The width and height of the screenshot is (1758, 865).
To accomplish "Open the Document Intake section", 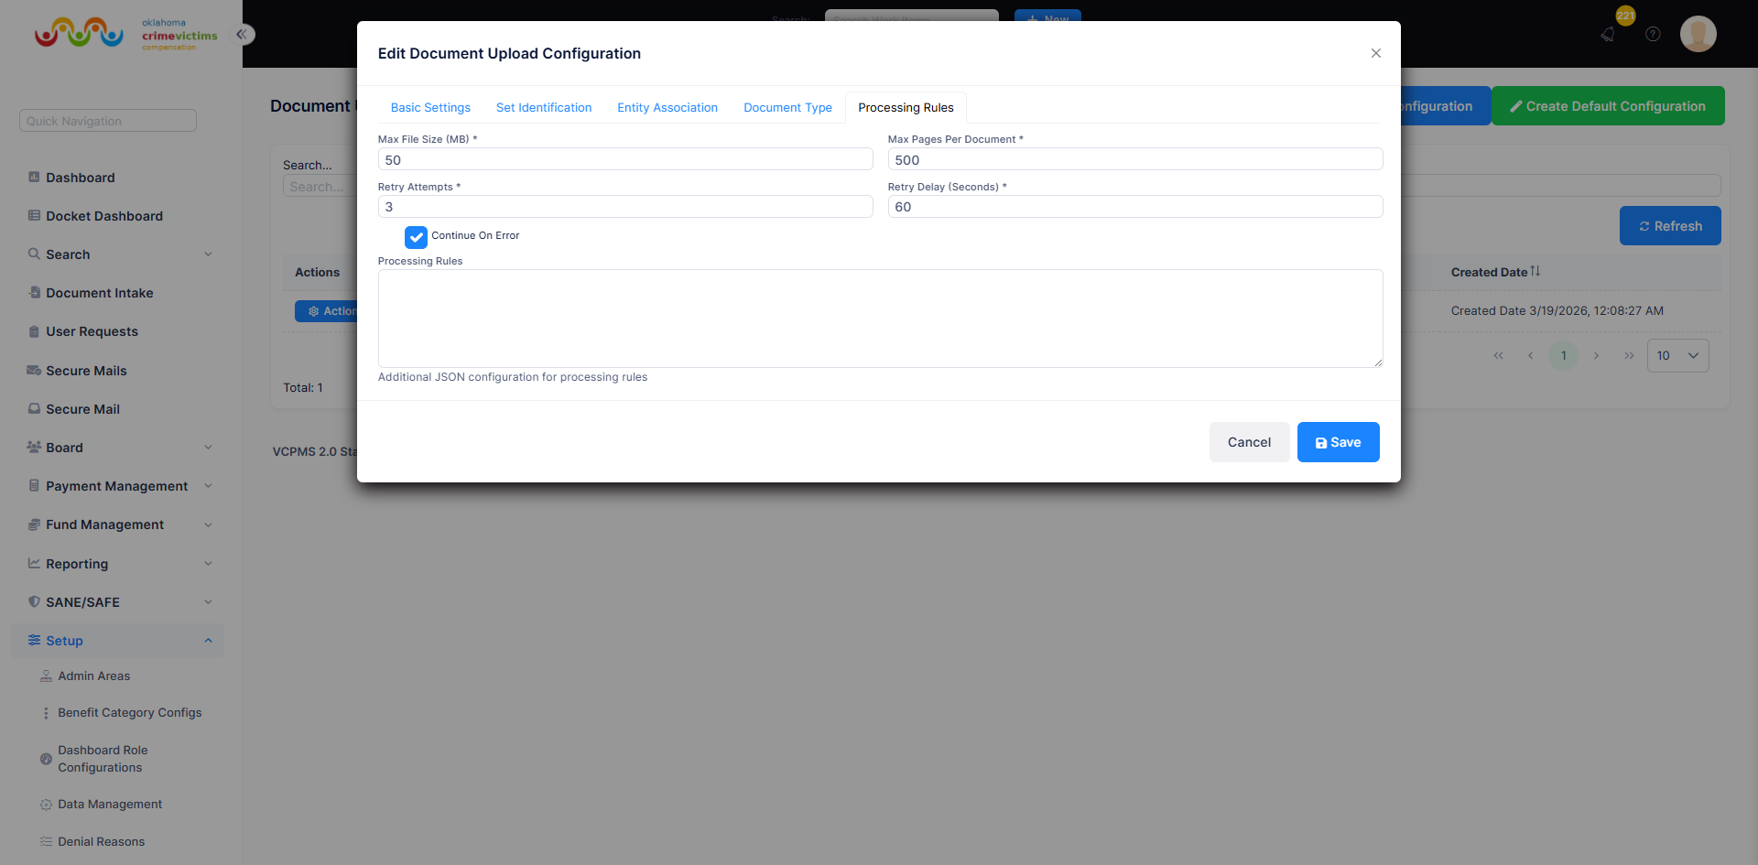I will click(x=99, y=293).
